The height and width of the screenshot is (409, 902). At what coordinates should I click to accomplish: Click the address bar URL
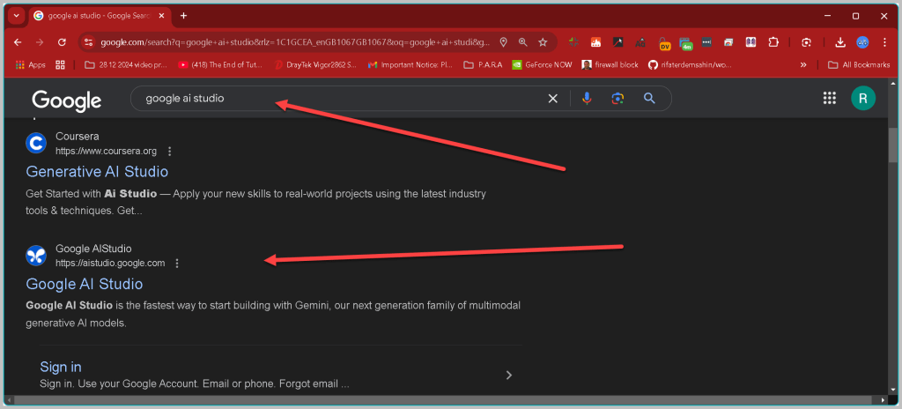pyautogui.click(x=295, y=42)
